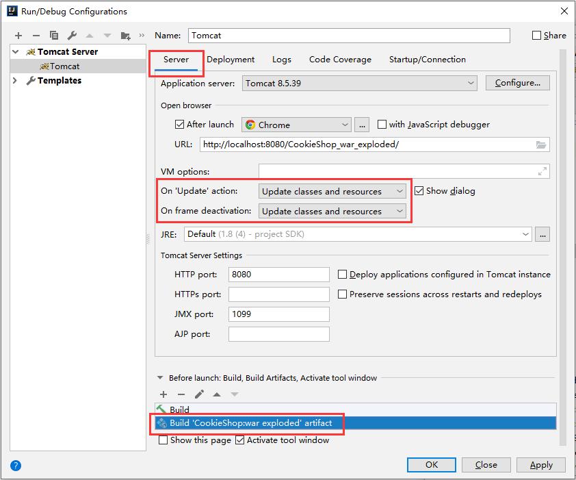Expand Templates tree node
This screenshot has width=576, height=480.
pos(15,81)
